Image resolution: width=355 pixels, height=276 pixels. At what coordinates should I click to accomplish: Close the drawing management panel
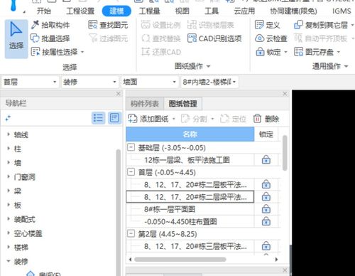(285, 94)
